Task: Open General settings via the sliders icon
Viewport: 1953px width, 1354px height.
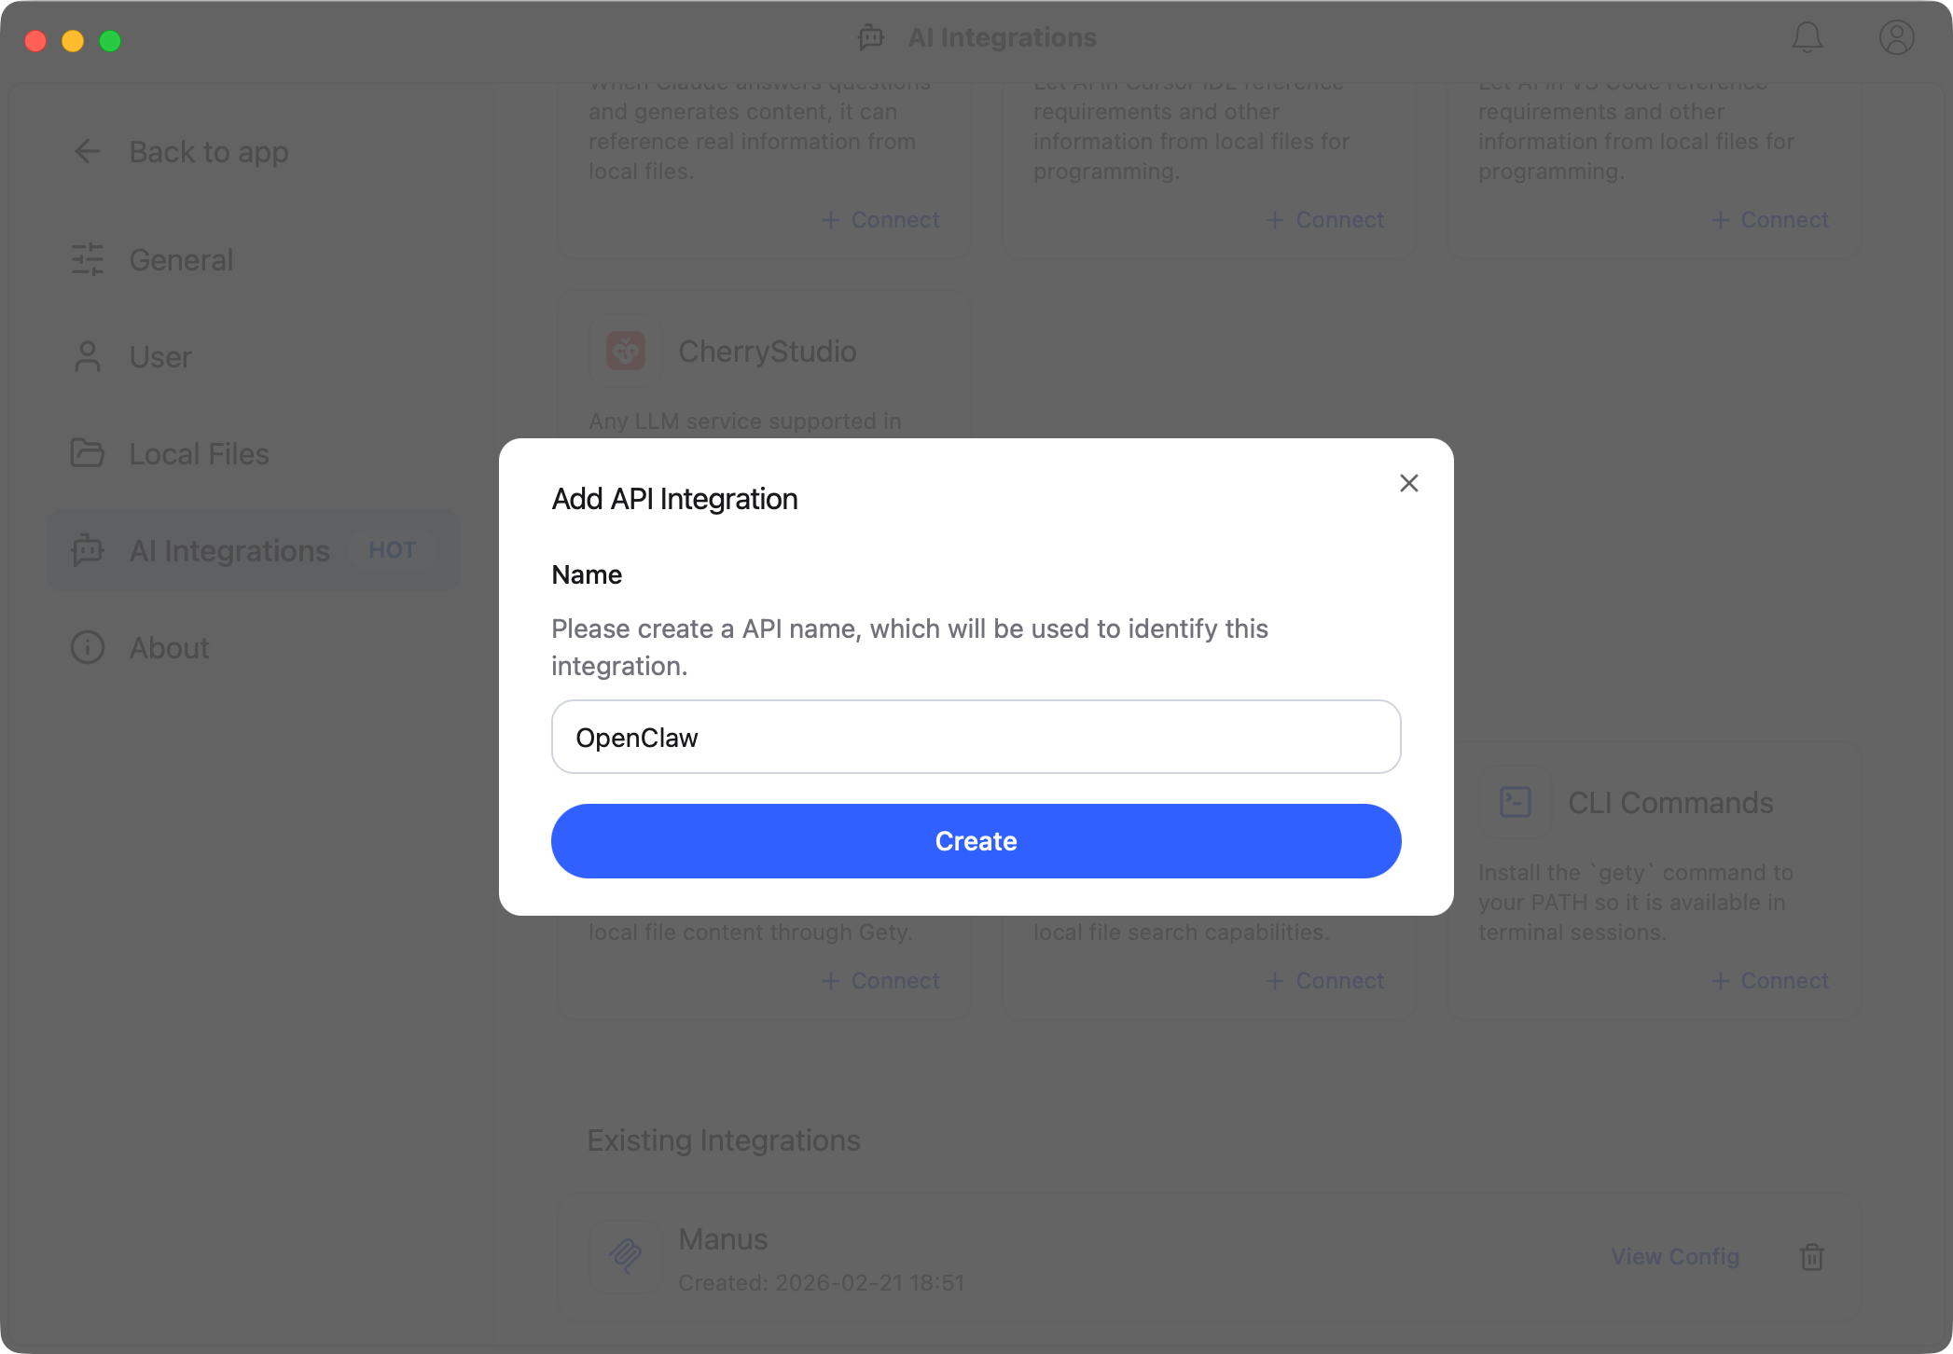Action: pos(87,259)
